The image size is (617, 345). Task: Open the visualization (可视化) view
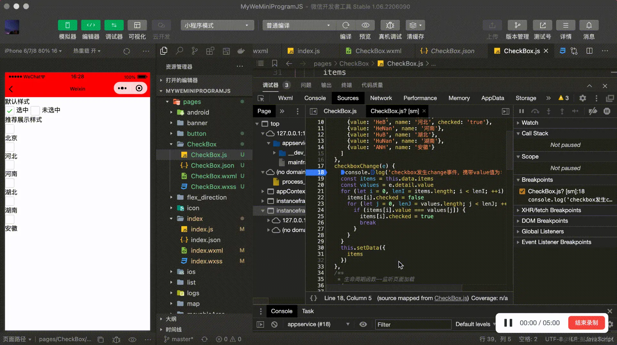137,25
